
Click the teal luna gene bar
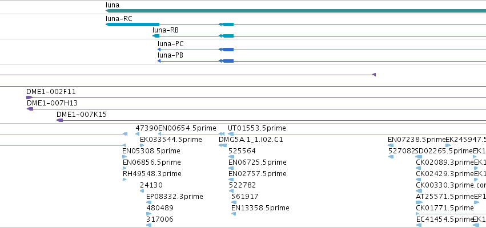[296, 11]
